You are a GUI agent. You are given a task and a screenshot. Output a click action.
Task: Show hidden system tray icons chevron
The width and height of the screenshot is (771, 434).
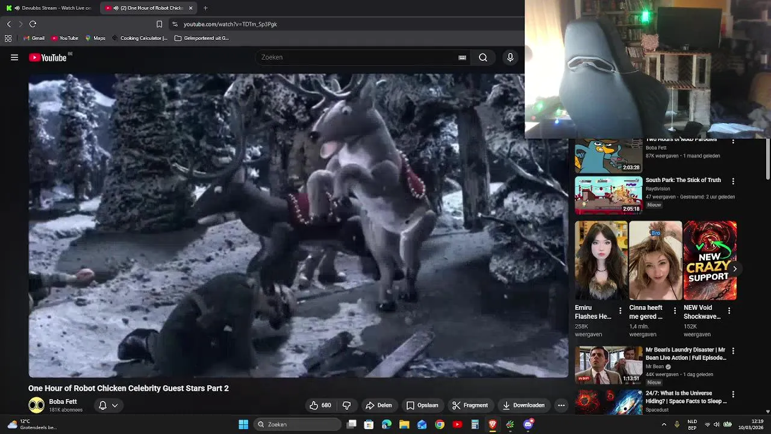pos(664,424)
